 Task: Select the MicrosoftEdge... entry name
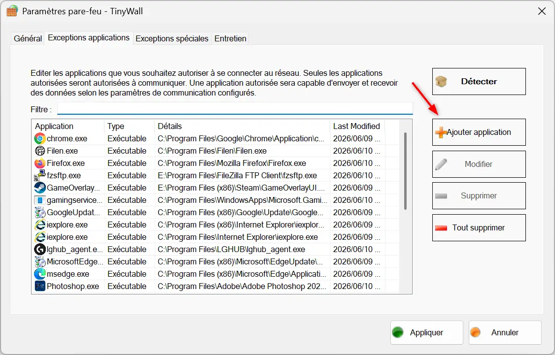(x=75, y=261)
